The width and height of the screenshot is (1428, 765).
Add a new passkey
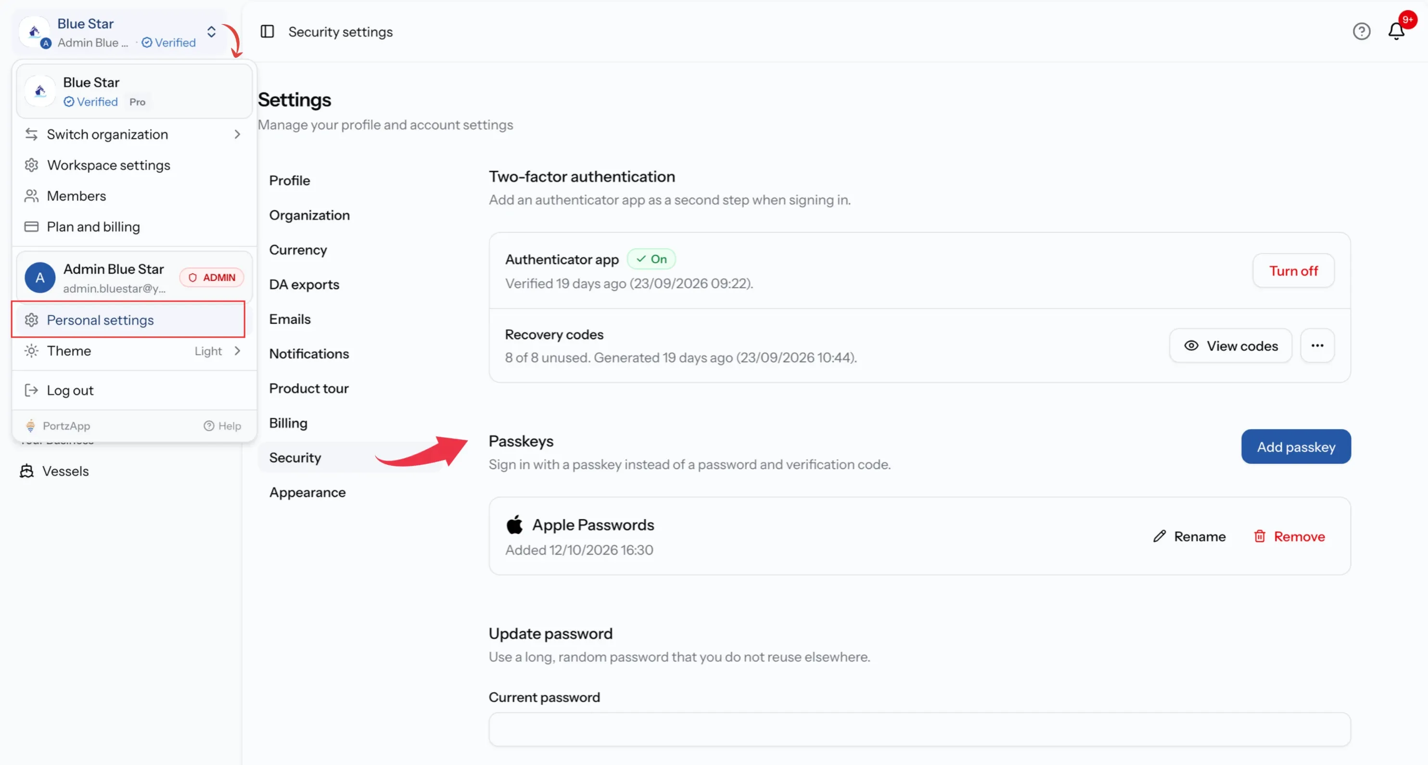pos(1296,447)
